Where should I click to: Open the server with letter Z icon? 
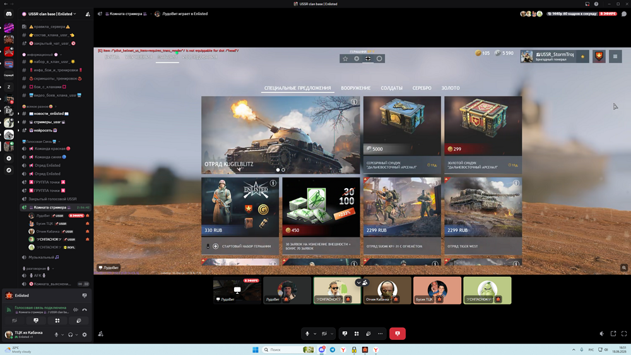click(9, 87)
